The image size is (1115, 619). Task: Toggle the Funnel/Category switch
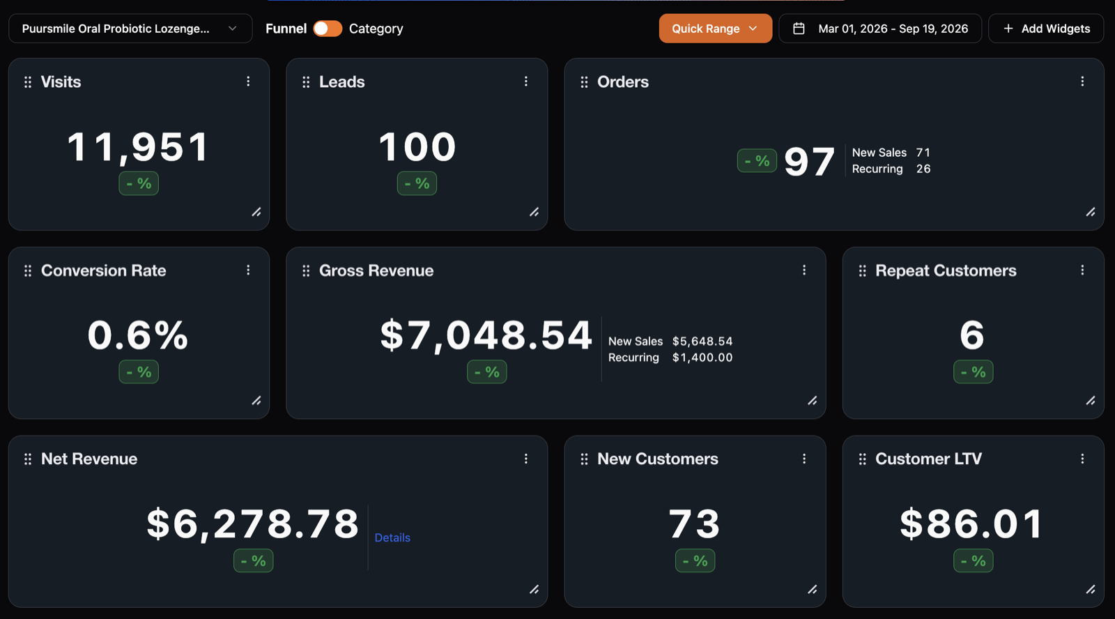point(328,29)
